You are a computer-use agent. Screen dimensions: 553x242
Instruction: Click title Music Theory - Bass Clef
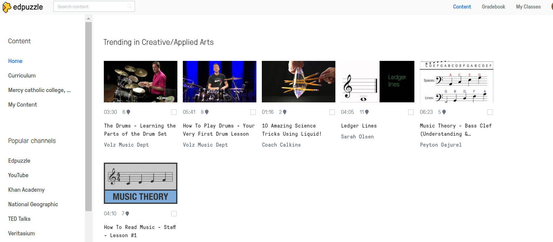click(x=456, y=130)
